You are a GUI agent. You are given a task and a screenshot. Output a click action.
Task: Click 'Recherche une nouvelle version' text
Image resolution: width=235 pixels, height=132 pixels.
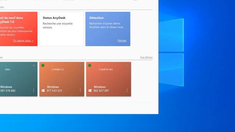58,25
